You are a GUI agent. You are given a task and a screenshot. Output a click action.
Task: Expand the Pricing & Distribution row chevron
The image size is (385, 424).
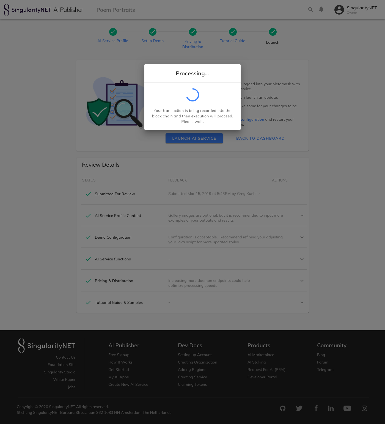(x=302, y=281)
